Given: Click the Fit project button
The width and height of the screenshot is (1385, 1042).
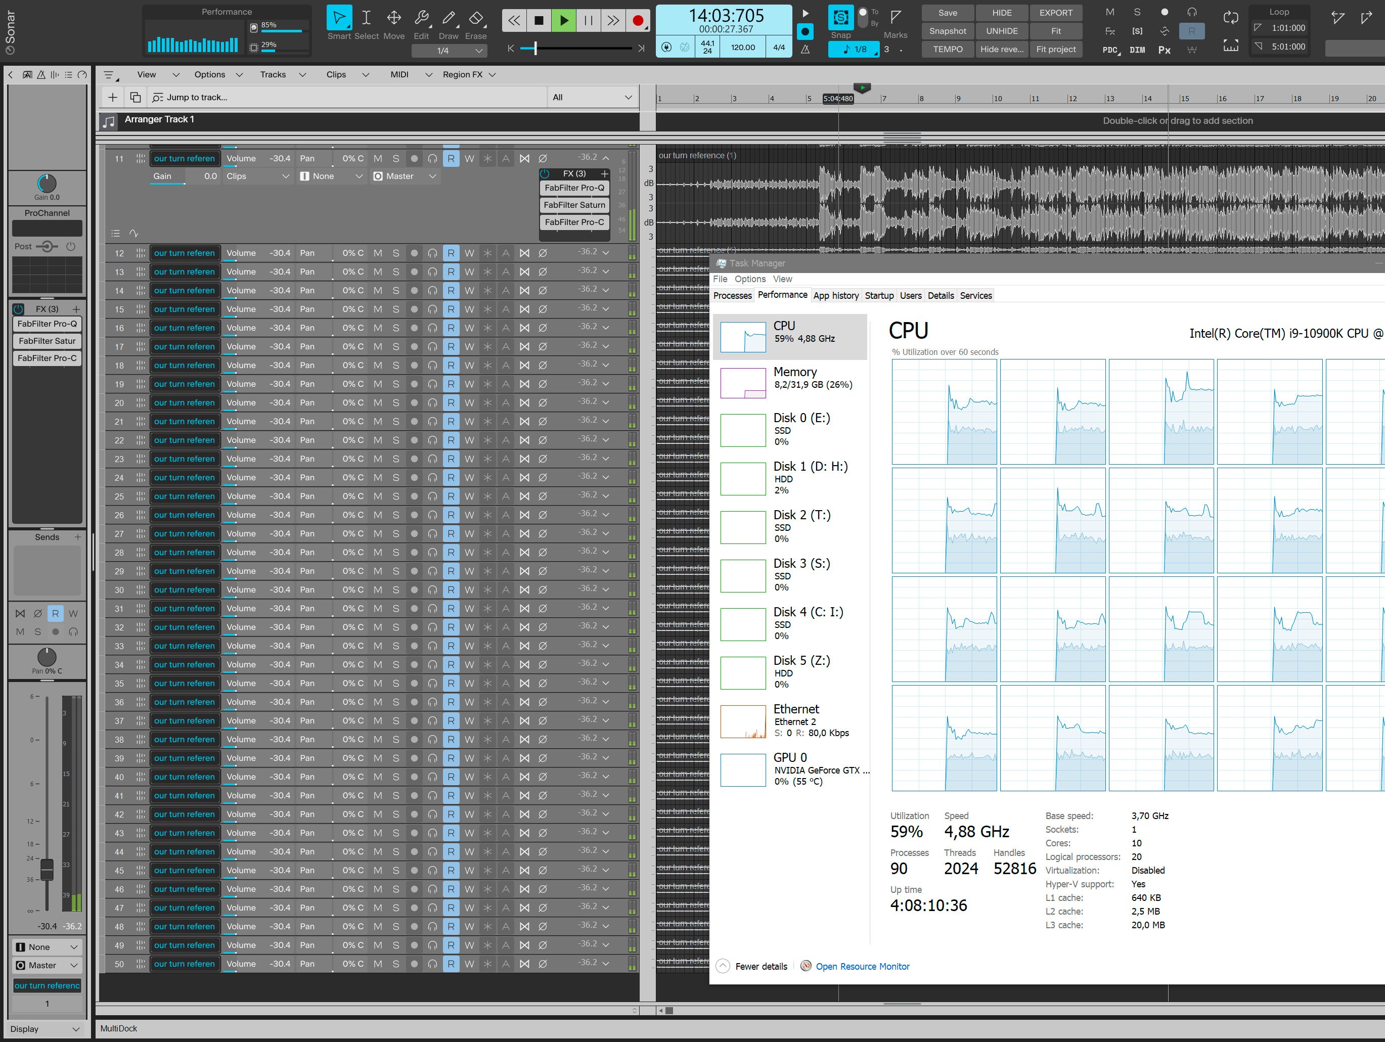Looking at the screenshot, I should (1056, 49).
